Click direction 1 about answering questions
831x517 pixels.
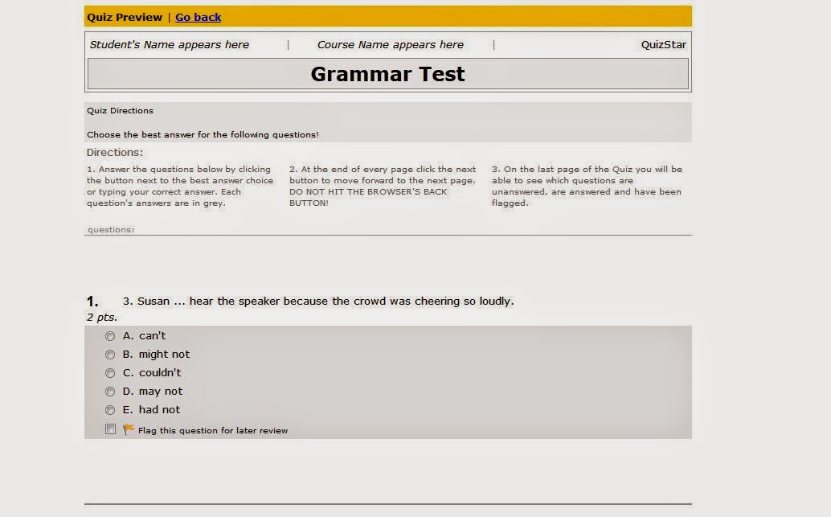[x=180, y=186]
